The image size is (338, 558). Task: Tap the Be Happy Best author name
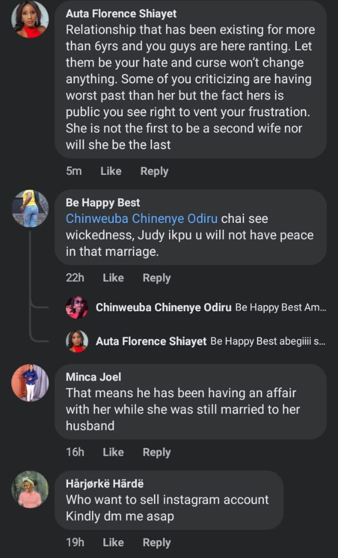coord(103,203)
